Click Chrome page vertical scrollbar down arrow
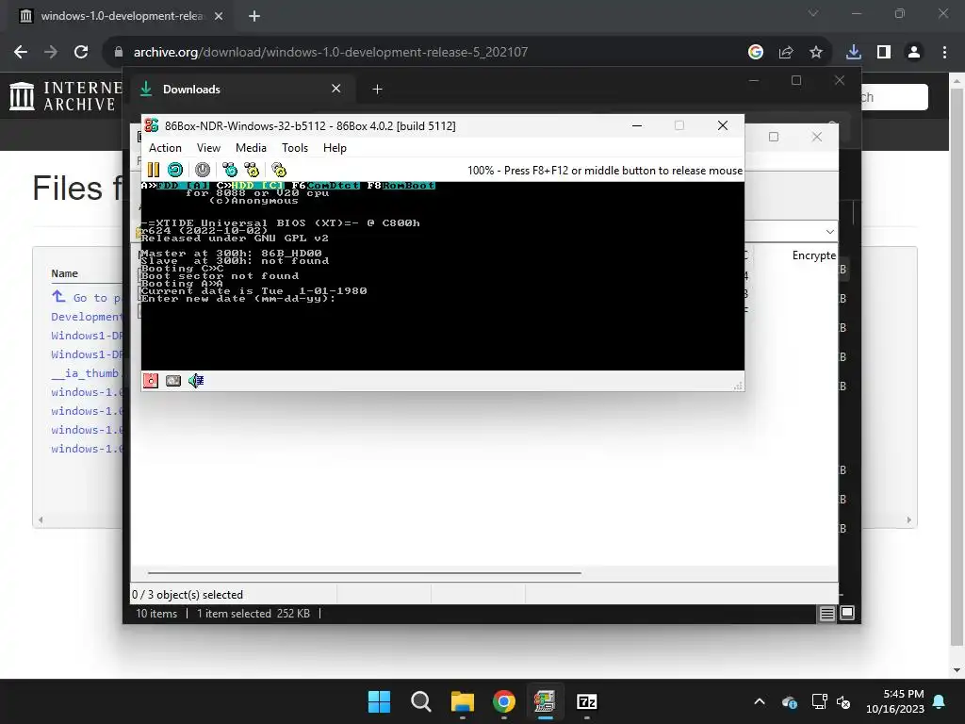 [x=957, y=670]
